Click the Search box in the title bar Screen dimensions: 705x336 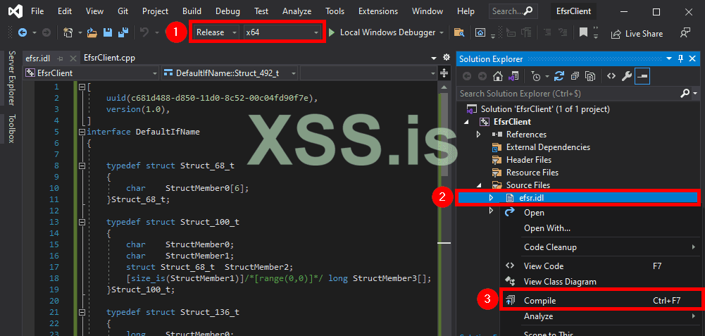pos(513,11)
